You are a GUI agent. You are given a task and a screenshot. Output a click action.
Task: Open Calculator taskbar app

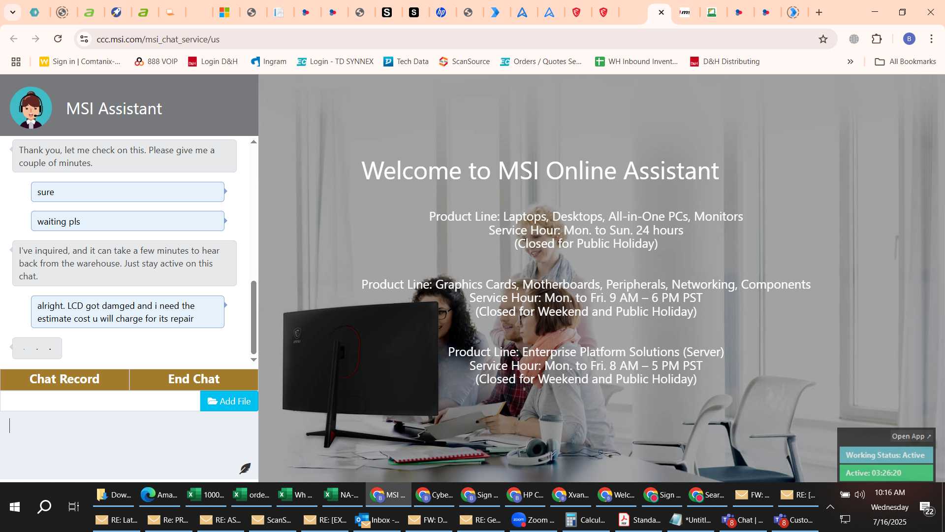(585, 520)
